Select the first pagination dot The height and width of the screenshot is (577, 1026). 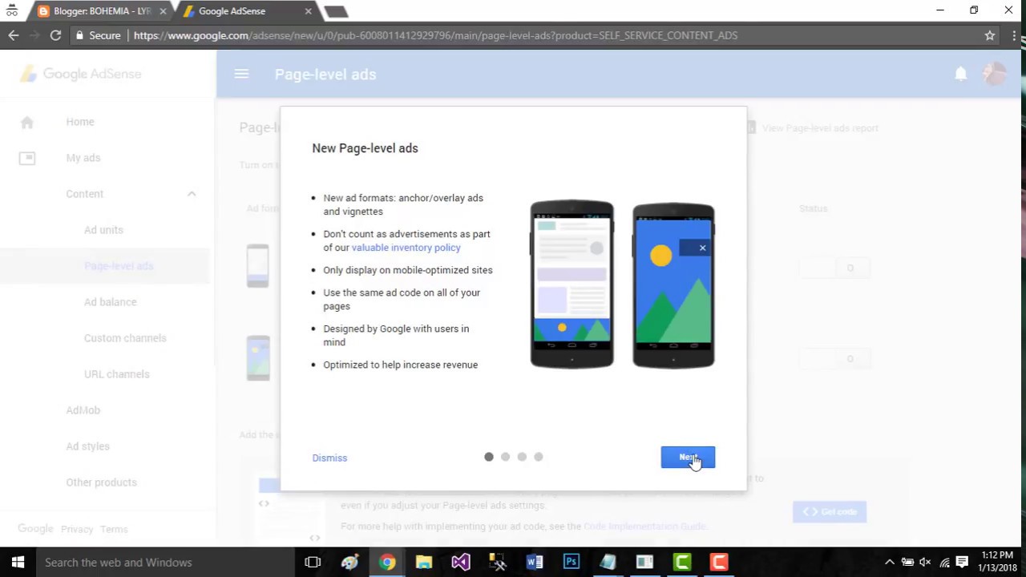tap(489, 457)
